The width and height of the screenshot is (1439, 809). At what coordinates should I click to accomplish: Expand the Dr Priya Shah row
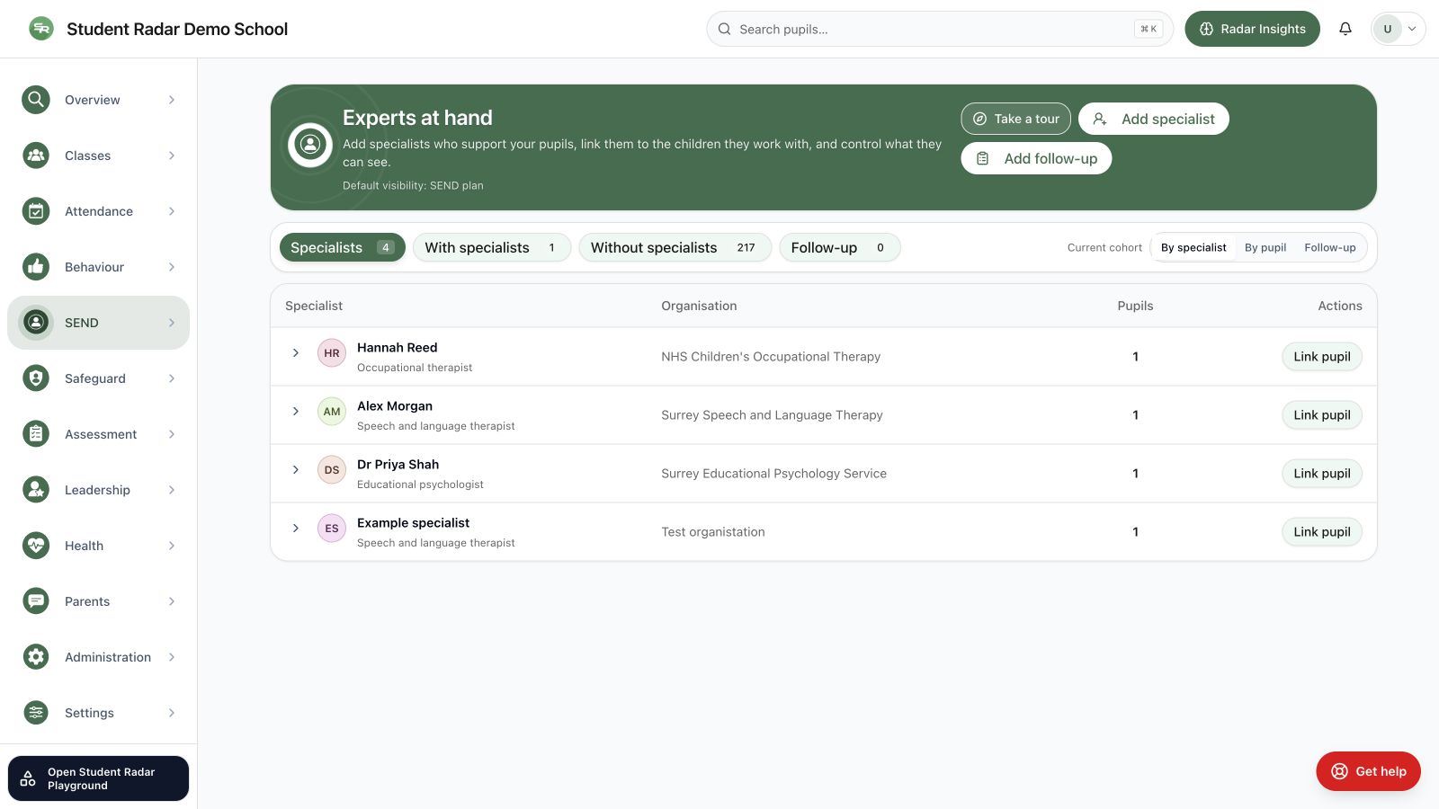pyautogui.click(x=295, y=470)
